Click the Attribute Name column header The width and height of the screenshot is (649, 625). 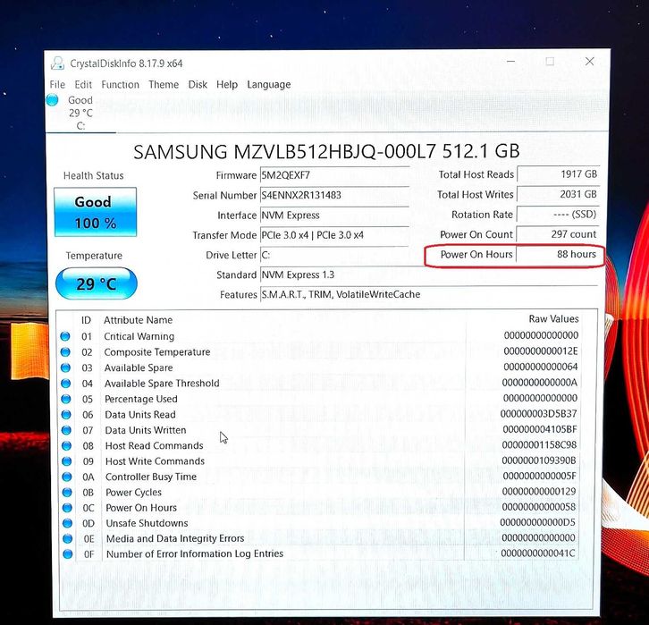(139, 320)
